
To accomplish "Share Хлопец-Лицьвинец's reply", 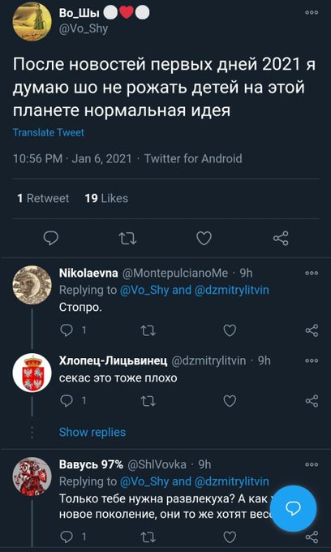I will 312,401.
